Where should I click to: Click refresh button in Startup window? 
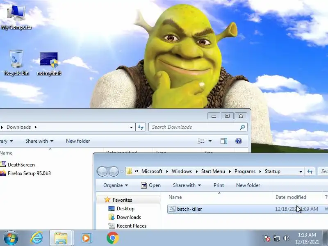click(310, 171)
